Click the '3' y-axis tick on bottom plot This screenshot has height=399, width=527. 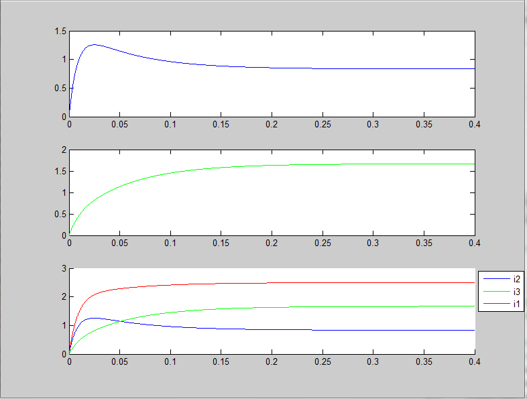(64, 268)
